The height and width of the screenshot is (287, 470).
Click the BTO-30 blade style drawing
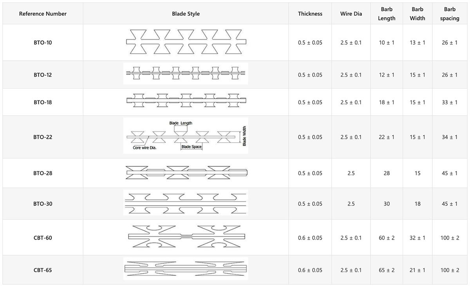pos(186,203)
